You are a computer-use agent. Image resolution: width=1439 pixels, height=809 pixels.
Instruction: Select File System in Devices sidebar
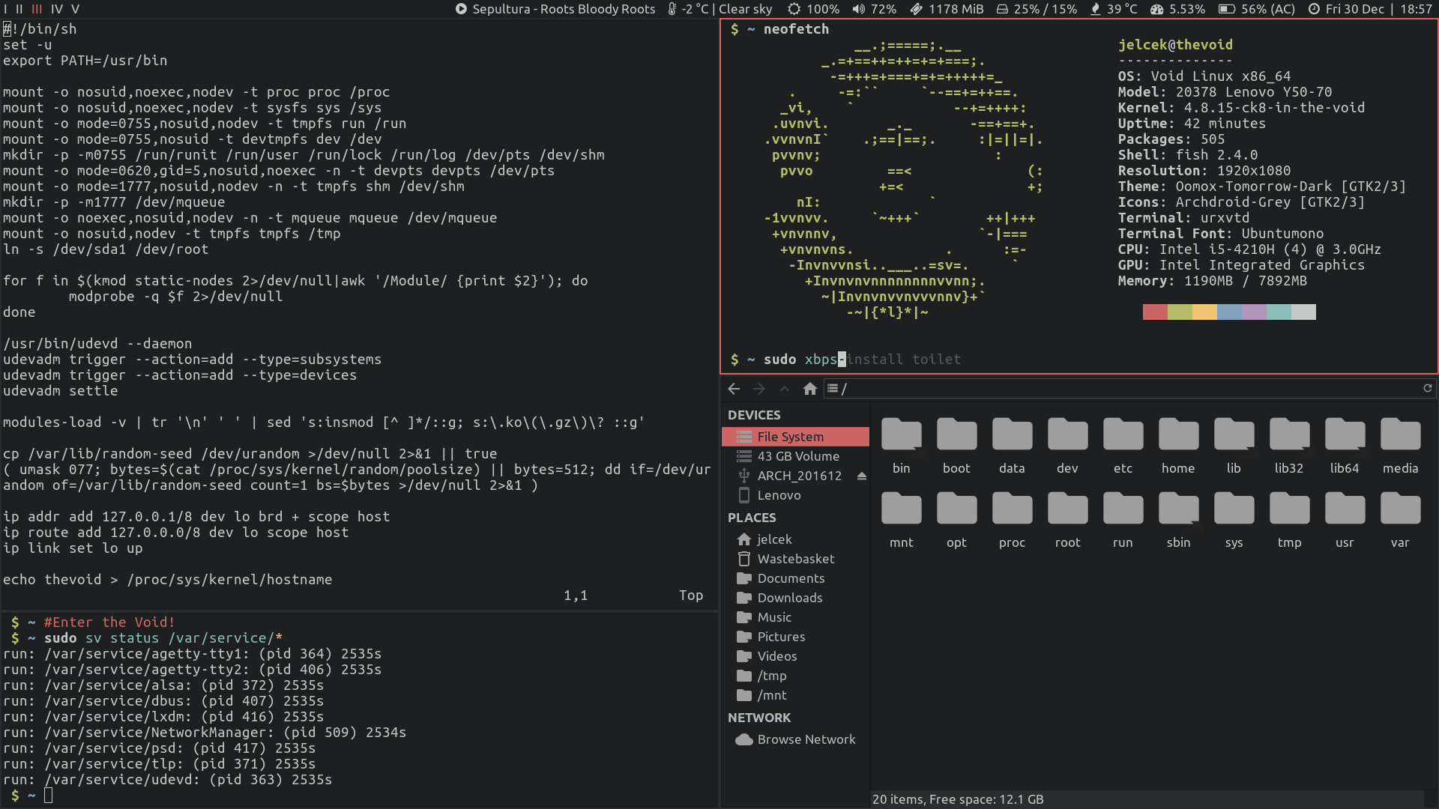pos(795,437)
